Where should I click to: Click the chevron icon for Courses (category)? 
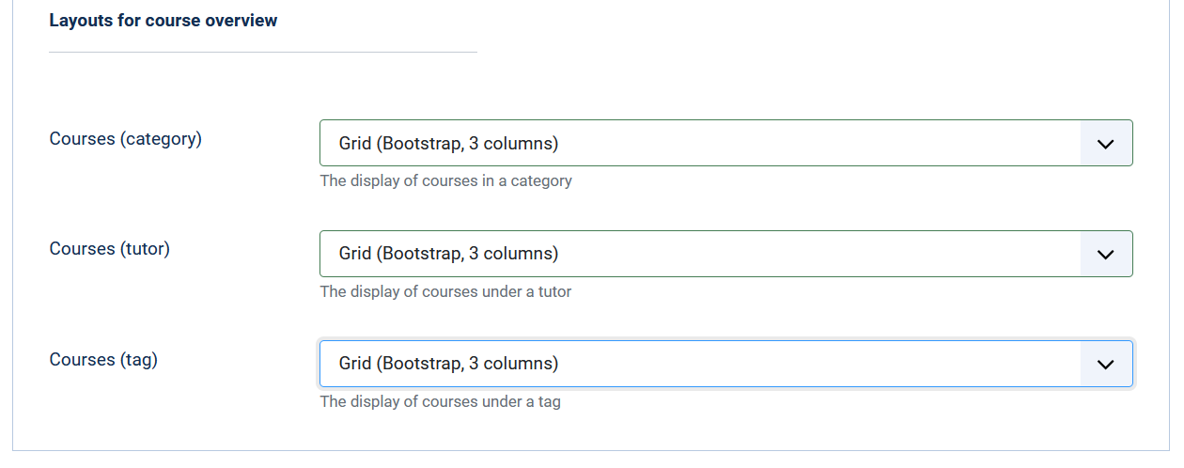[x=1106, y=144]
